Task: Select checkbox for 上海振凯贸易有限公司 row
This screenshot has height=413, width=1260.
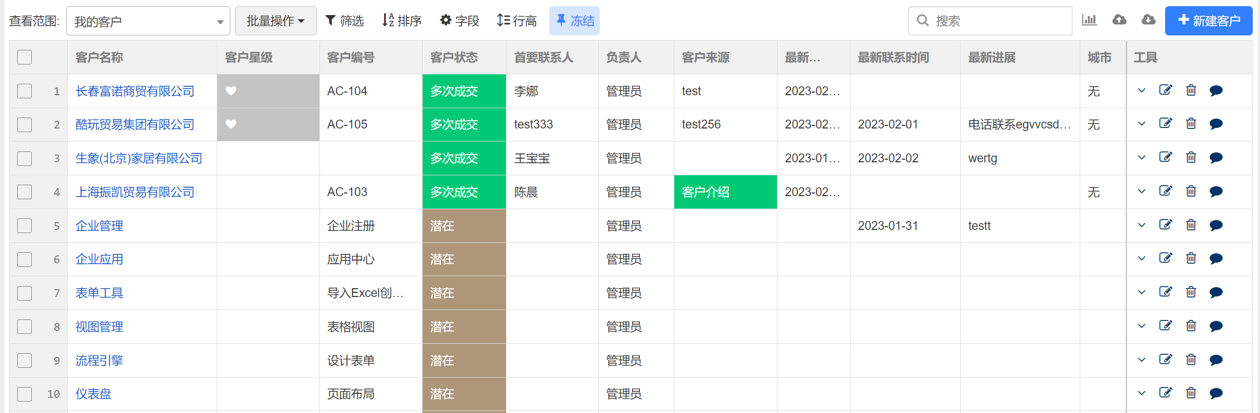Action: pos(24,192)
